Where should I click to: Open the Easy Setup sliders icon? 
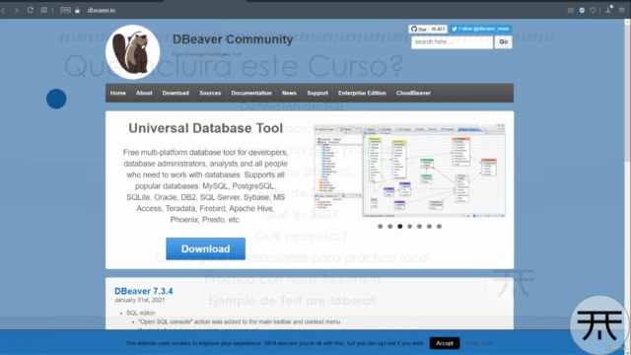(622, 10)
